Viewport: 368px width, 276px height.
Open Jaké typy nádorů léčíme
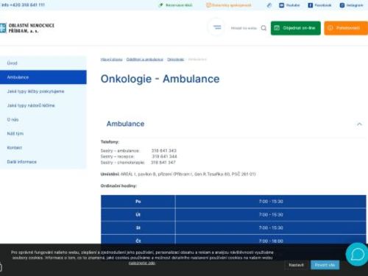coord(43,105)
